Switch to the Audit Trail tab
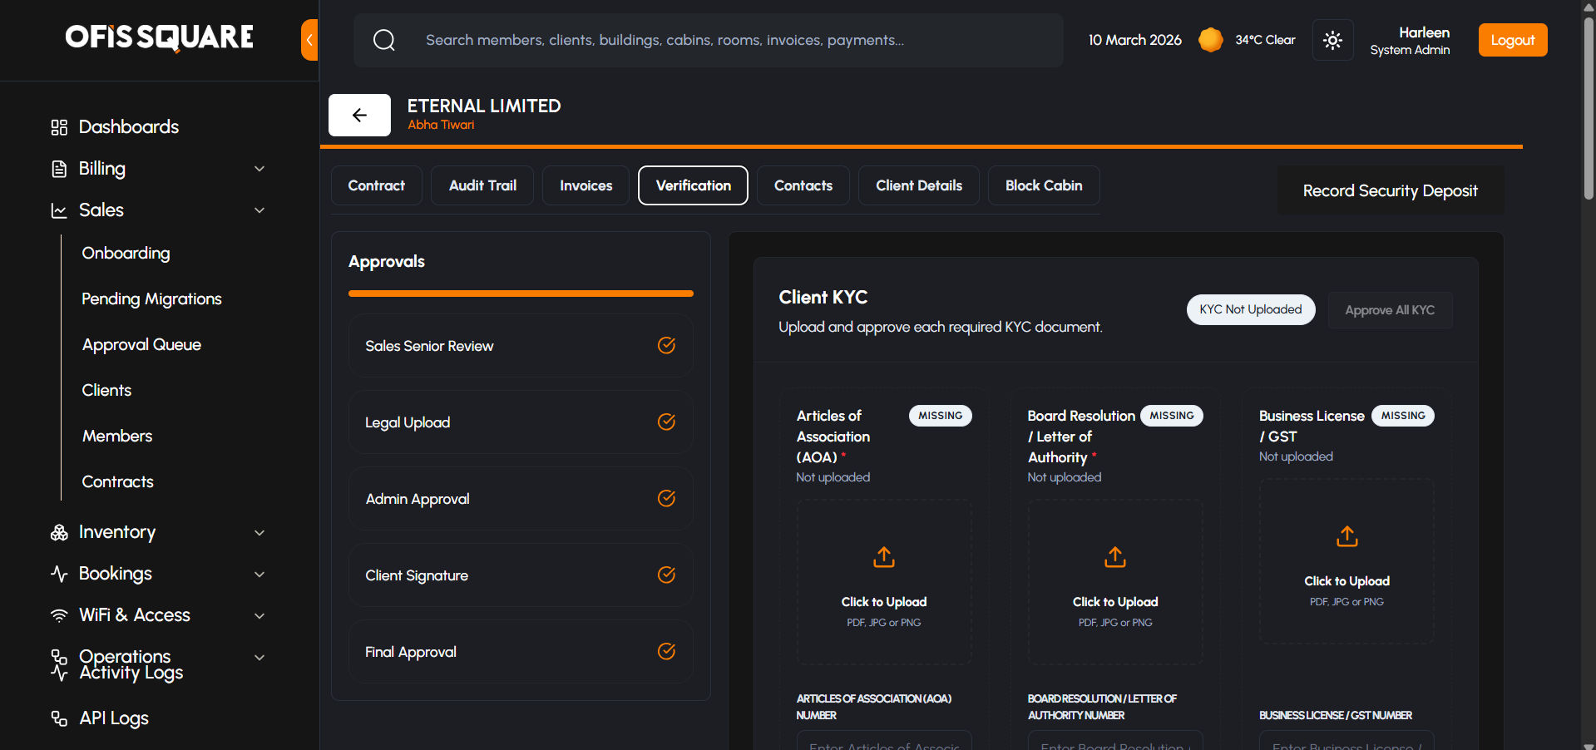The width and height of the screenshot is (1596, 750). pos(482,185)
